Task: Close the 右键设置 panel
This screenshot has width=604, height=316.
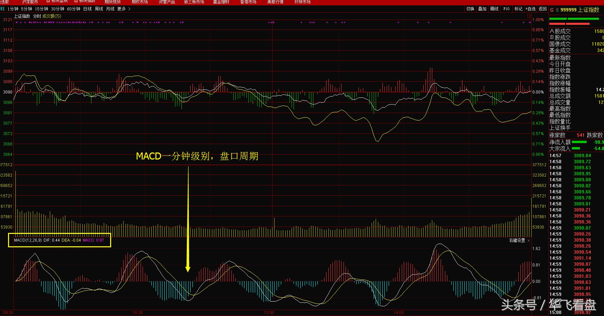Action: [x=529, y=241]
